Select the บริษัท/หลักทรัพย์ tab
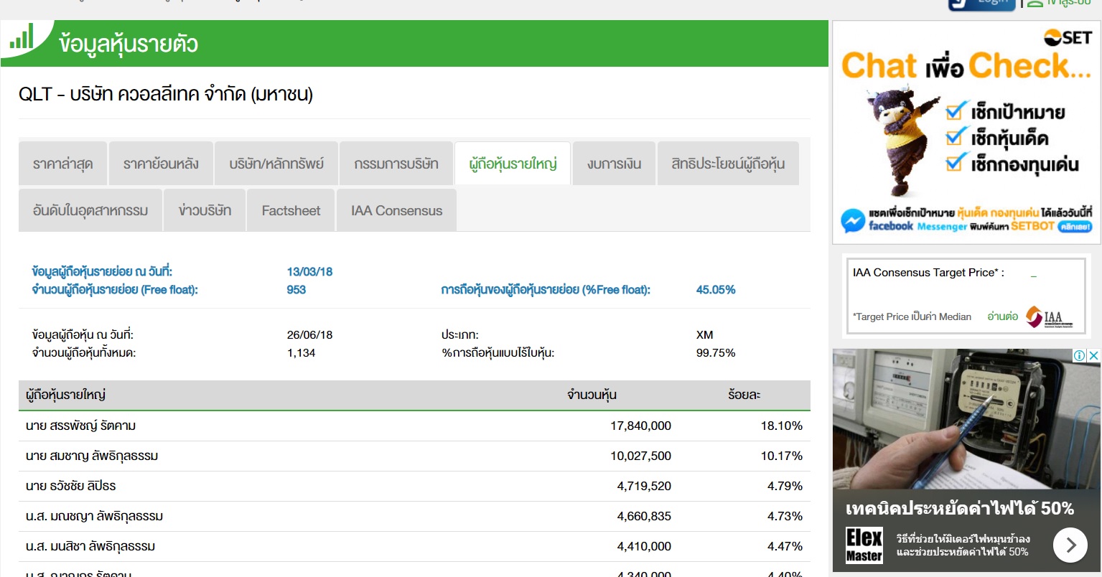Image resolution: width=1102 pixels, height=577 pixels. [x=276, y=164]
